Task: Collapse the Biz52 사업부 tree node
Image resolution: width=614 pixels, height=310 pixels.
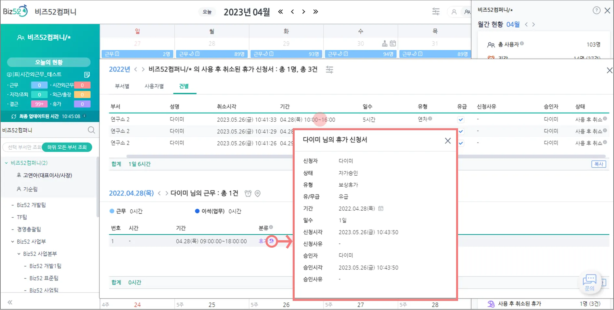Action: 12,242
